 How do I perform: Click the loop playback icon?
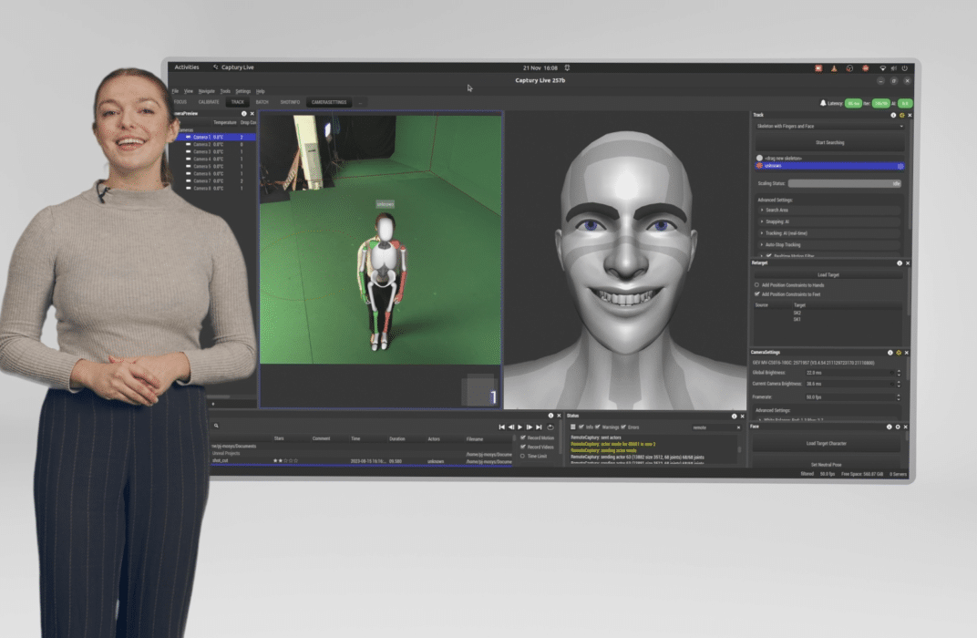pos(550,427)
